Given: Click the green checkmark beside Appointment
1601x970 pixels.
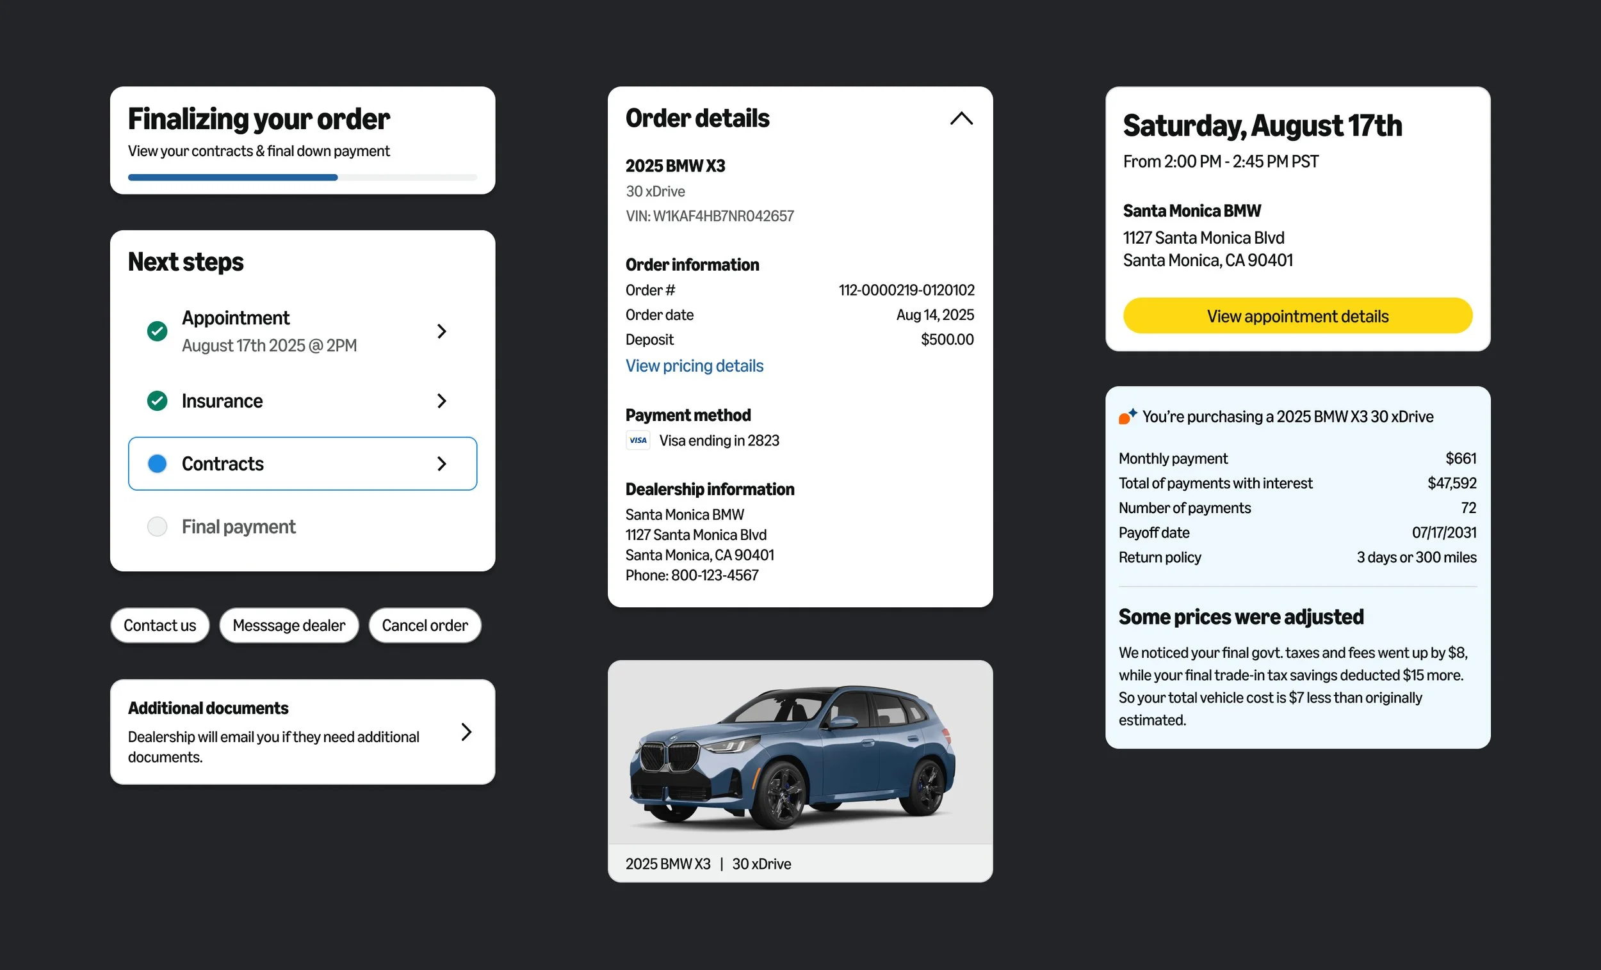Looking at the screenshot, I should pos(157,331).
